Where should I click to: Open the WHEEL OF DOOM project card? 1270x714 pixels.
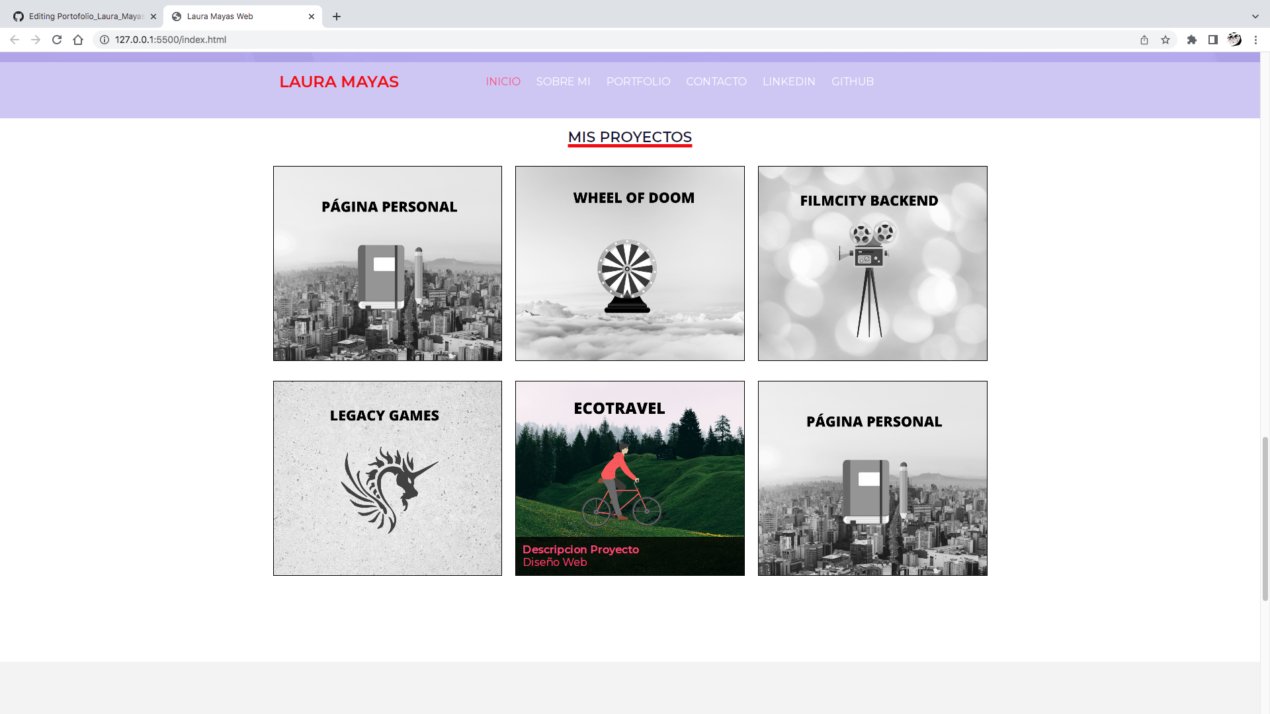629,263
